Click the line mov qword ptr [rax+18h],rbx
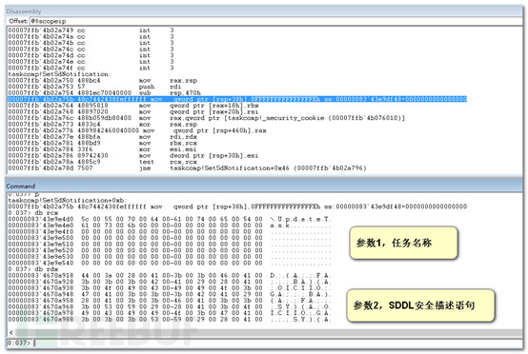The height and width of the screenshot is (354, 528). [x=133, y=106]
